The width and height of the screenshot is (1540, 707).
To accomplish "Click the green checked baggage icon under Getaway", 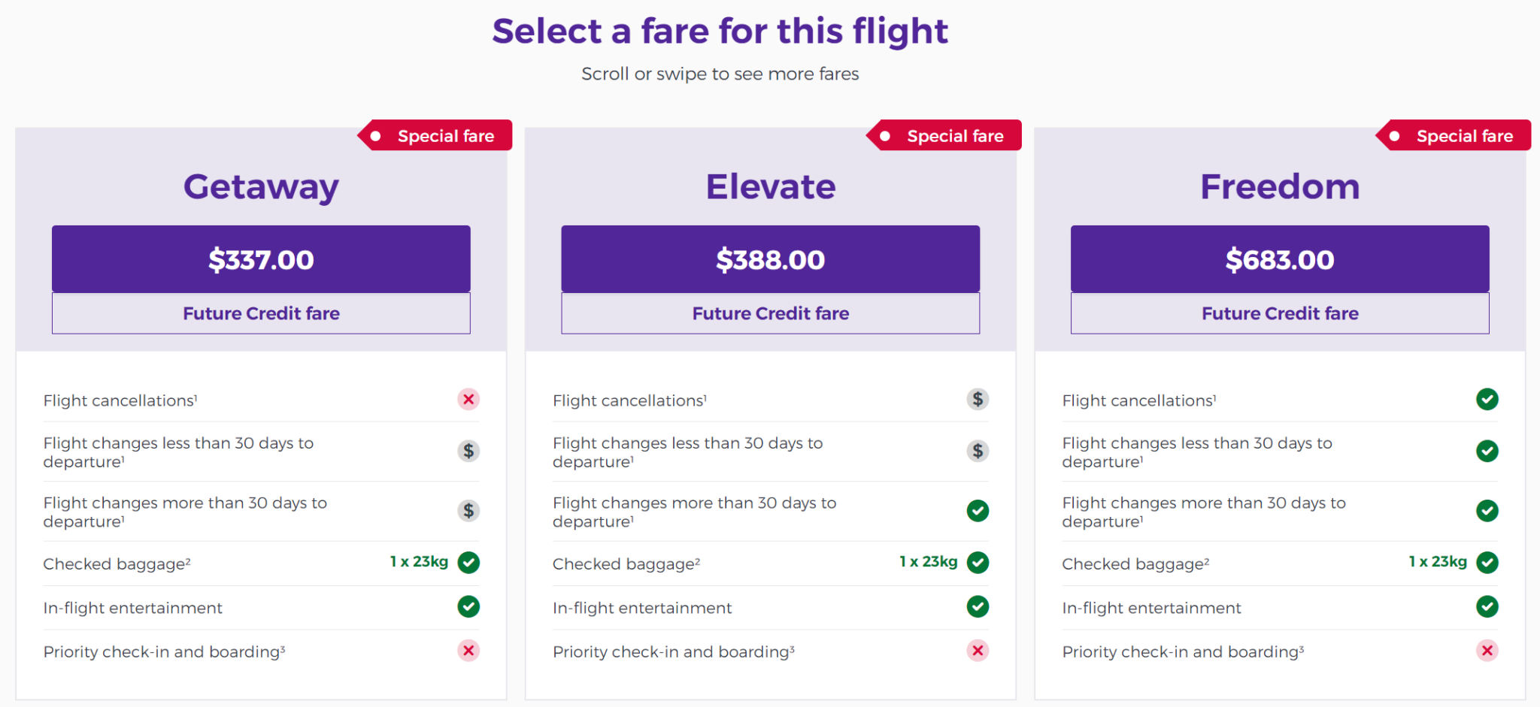I will coord(468,562).
